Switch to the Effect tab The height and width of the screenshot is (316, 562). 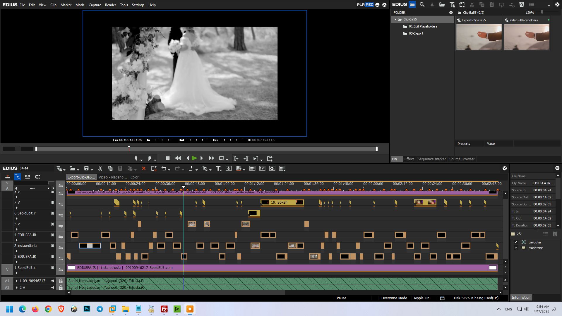409,159
